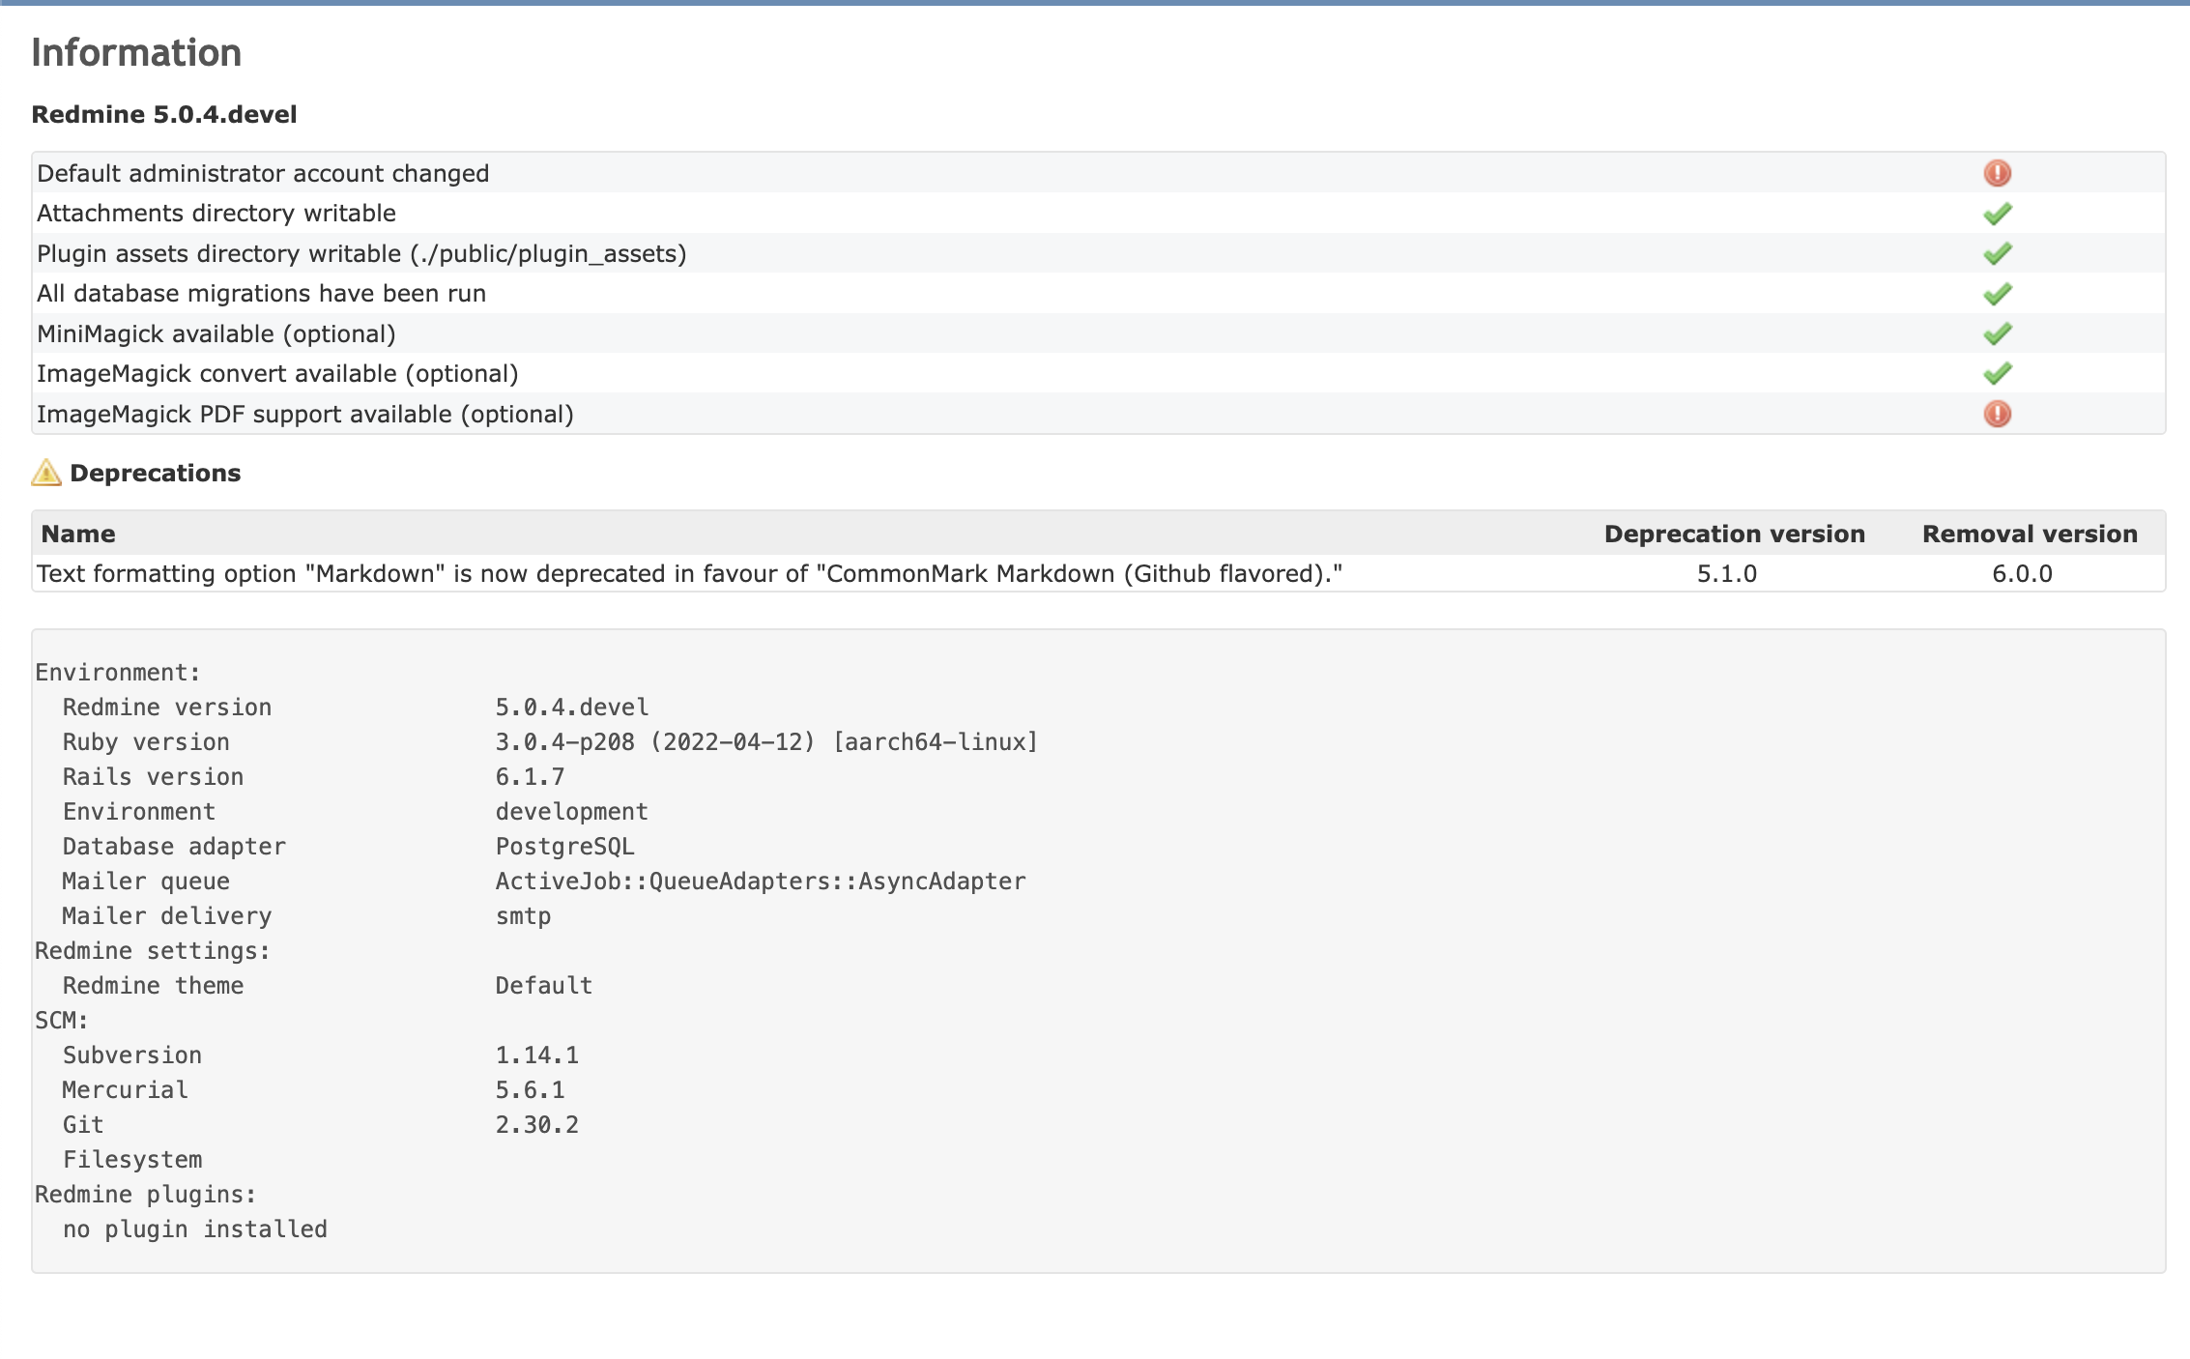Click the ActiveJob::QueueAdapters::AsyncAdapter value
This screenshot has width=2190, height=1359.
pyautogui.click(x=761, y=882)
